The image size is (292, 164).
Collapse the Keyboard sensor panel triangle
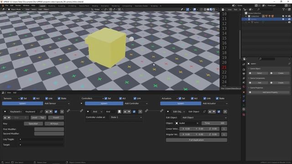tap(5, 112)
